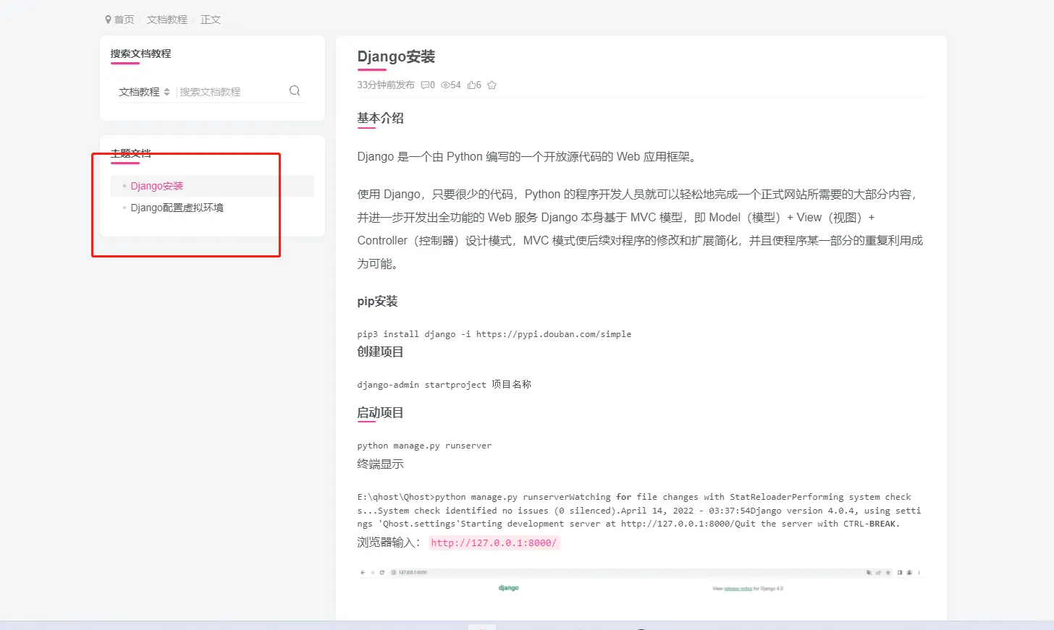Click the 创建项目 heading
This screenshot has width=1054, height=630.
pyautogui.click(x=380, y=352)
